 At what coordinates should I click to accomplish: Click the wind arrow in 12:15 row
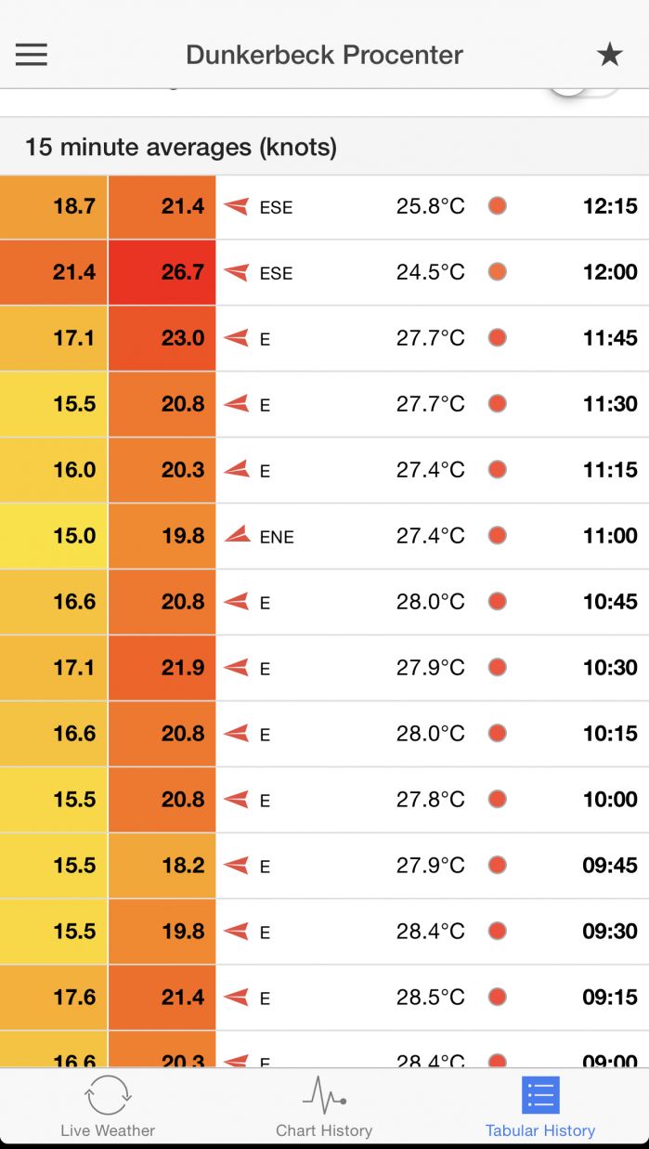(x=237, y=206)
